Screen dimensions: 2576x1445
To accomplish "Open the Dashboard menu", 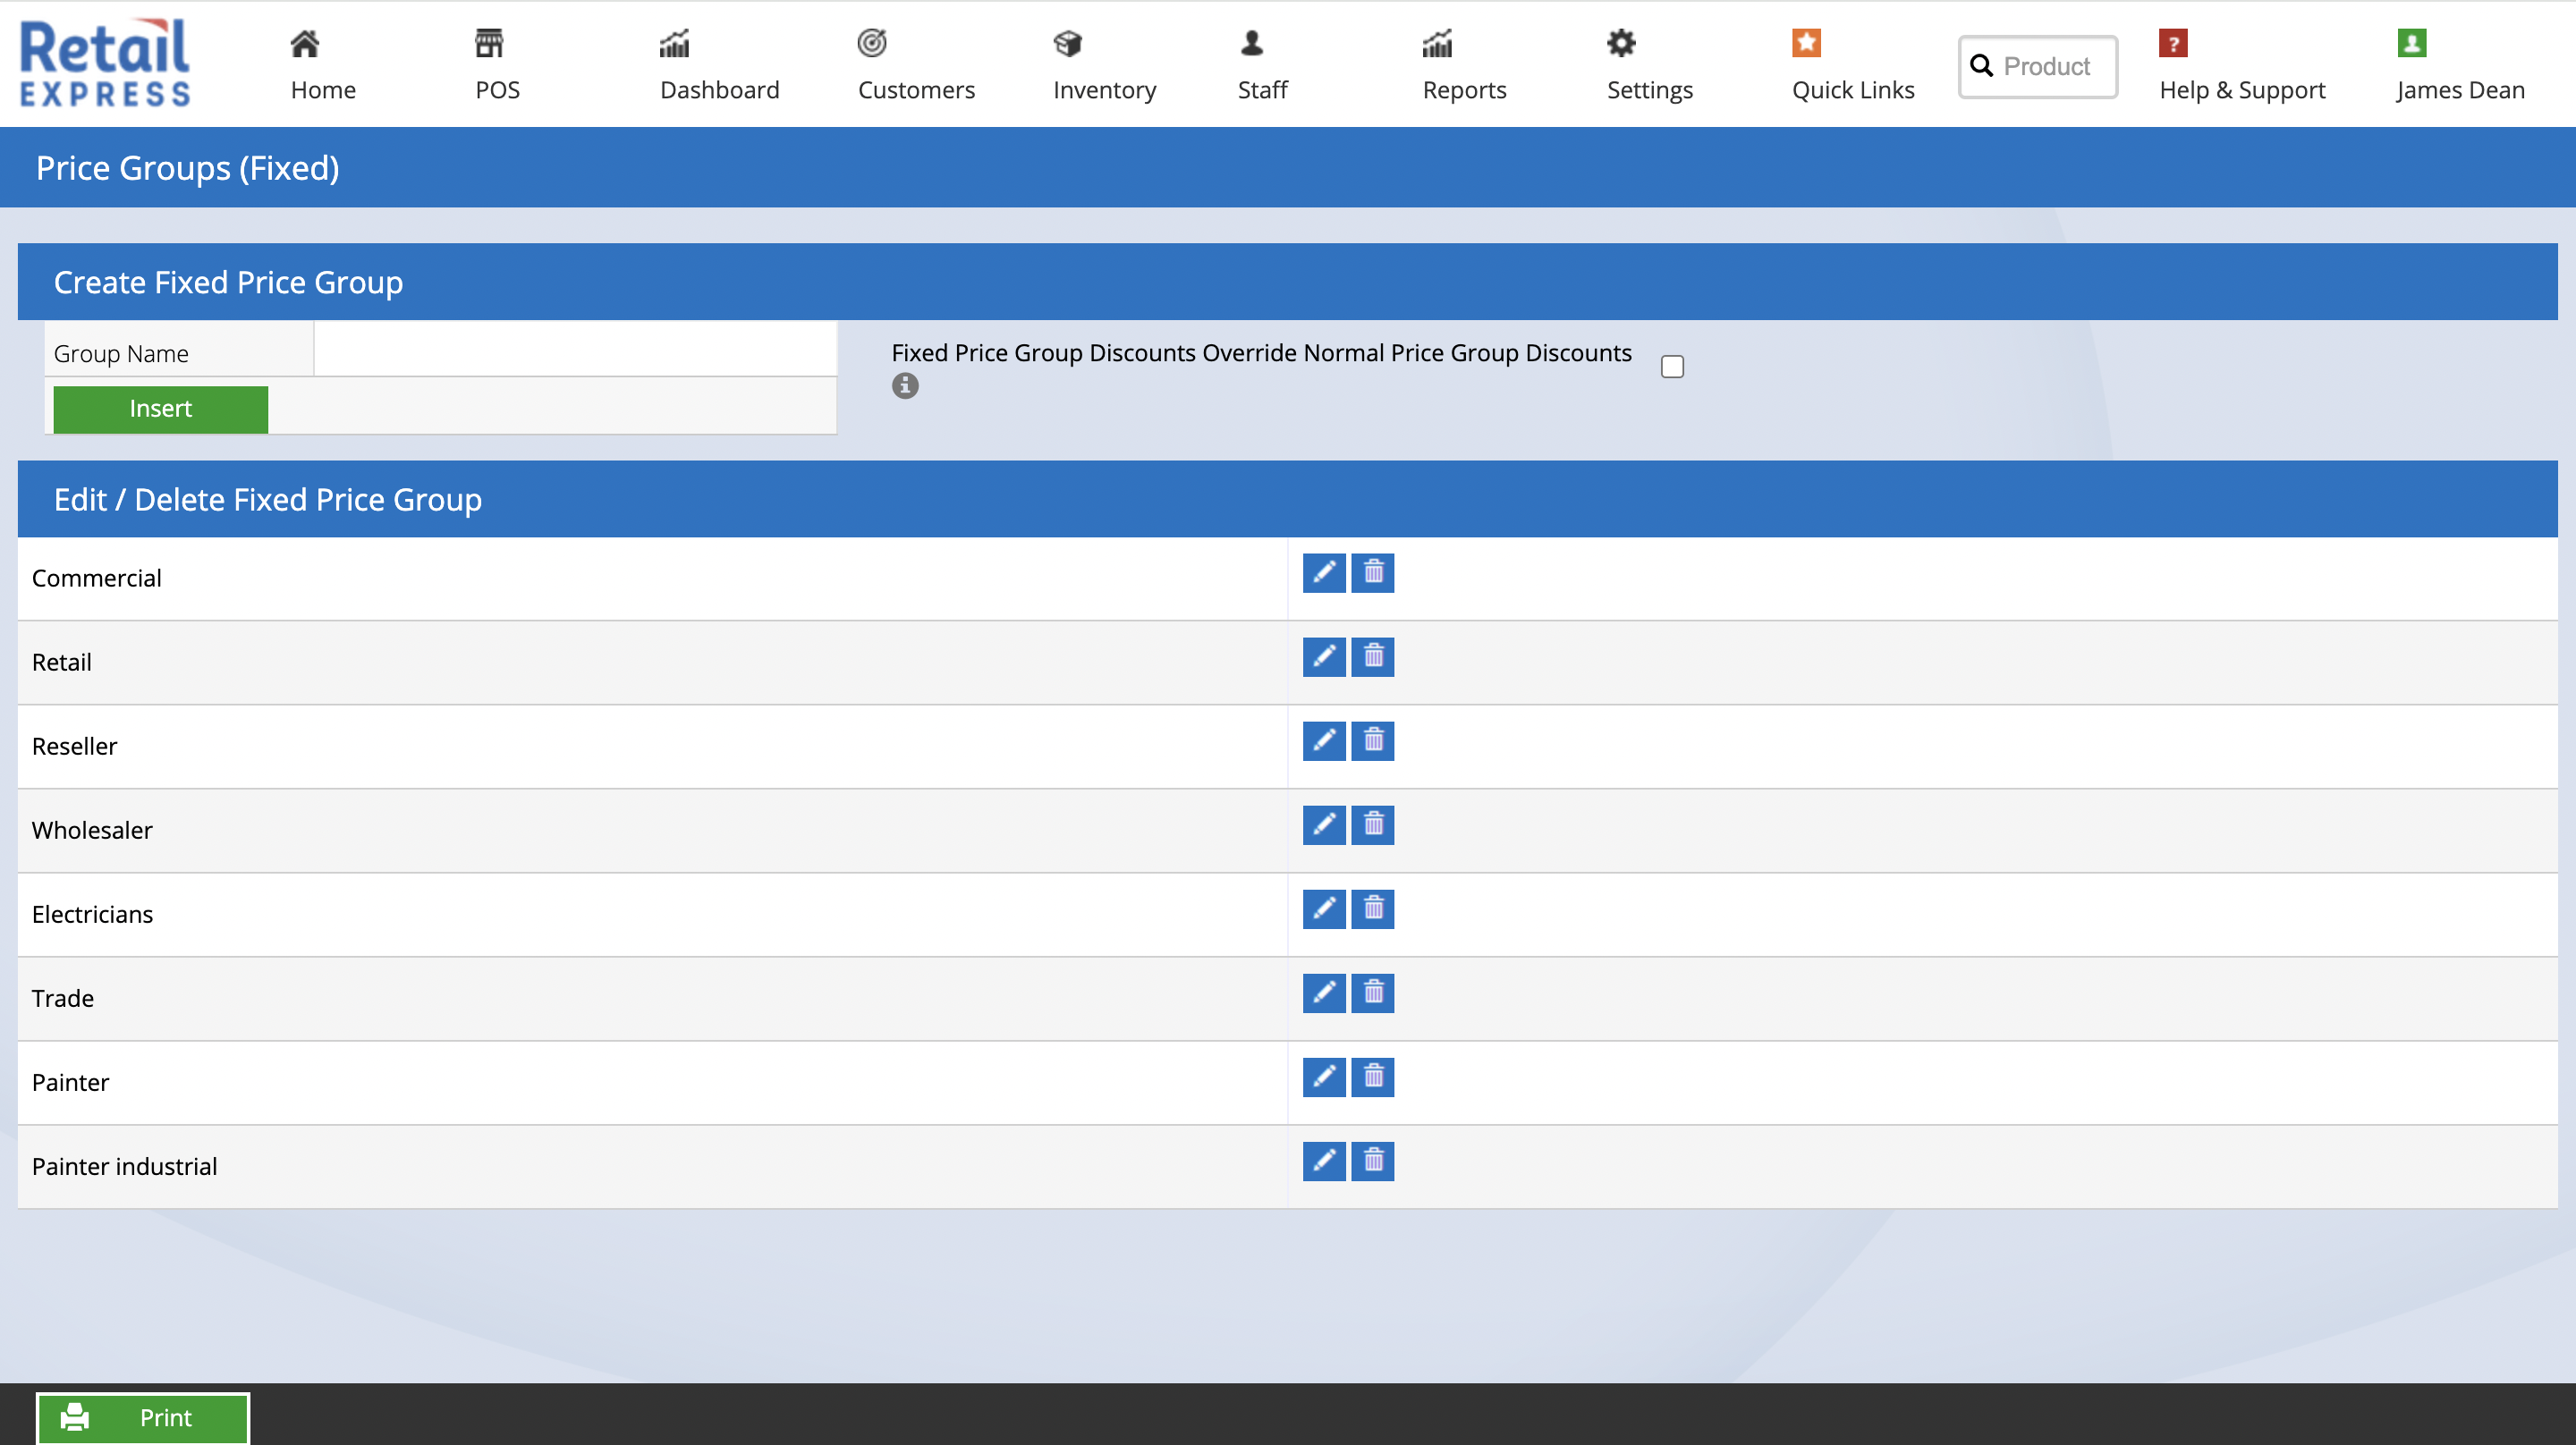I will coord(719,65).
